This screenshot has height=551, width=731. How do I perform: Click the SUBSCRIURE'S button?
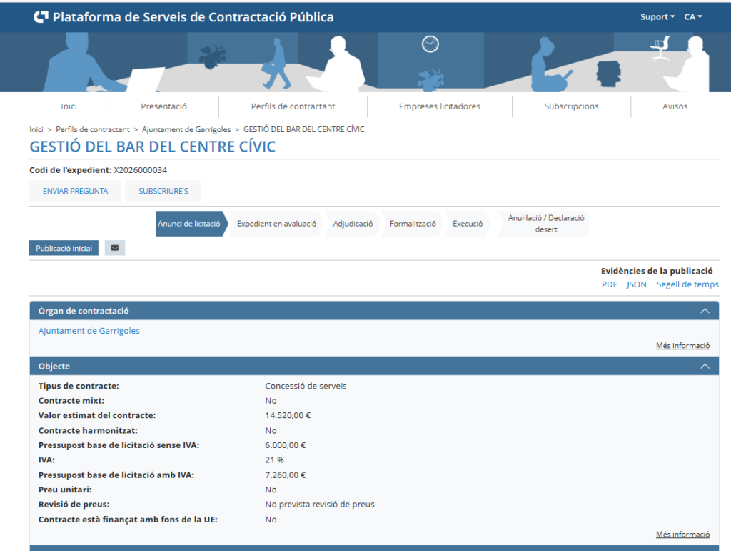click(163, 192)
